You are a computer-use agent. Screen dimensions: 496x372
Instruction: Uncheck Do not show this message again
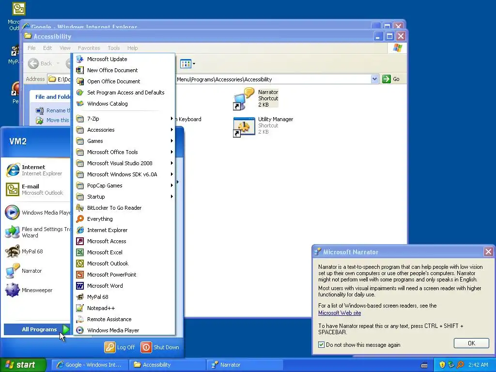click(322, 345)
